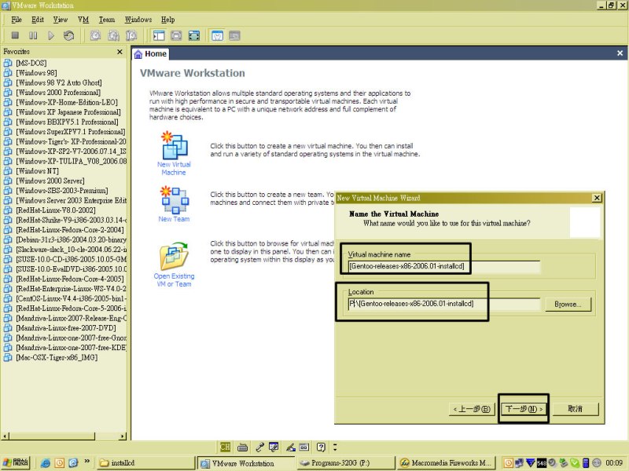Select [Windows-SBS-2003-Premium] in Favorites
This screenshot has width=629, height=471.
pyautogui.click(x=62, y=191)
